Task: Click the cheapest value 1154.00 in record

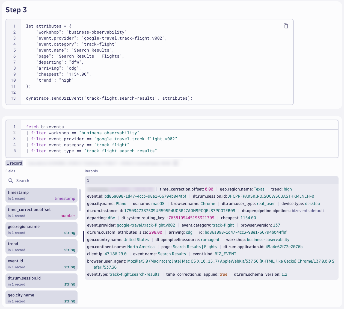Action: click(248, 218)
